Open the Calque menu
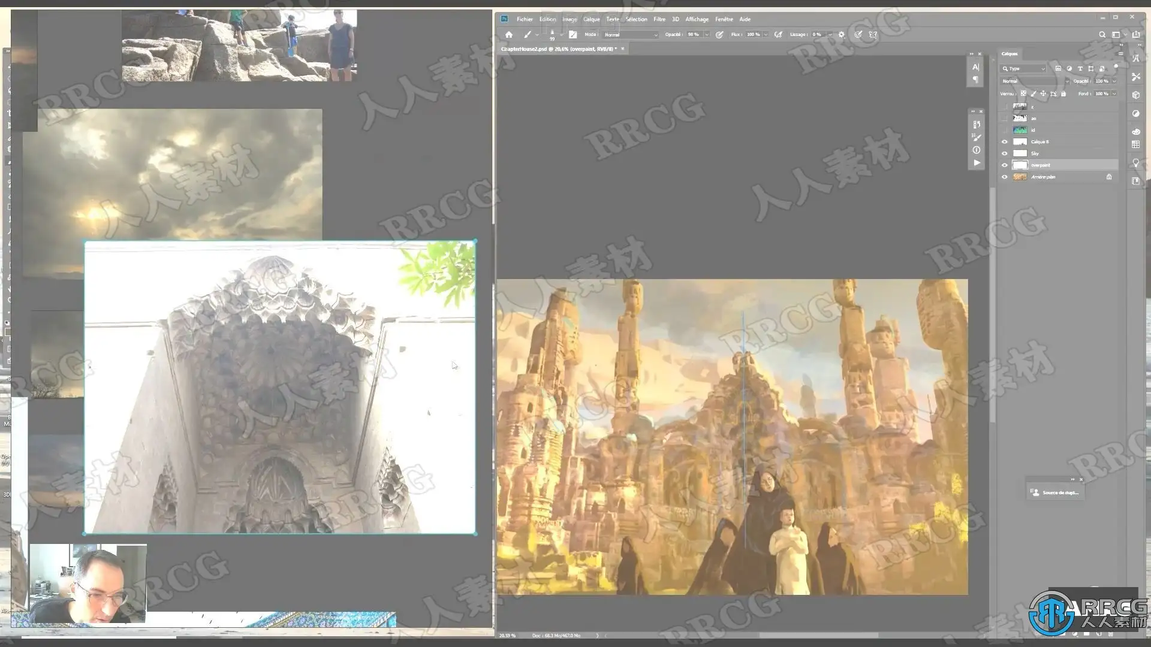 [x=591, y=19]
